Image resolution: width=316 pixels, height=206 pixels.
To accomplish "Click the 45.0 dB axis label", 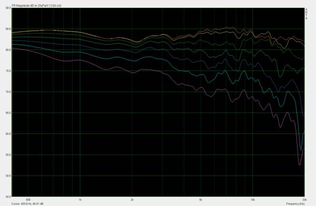I will tap(8, 197).
